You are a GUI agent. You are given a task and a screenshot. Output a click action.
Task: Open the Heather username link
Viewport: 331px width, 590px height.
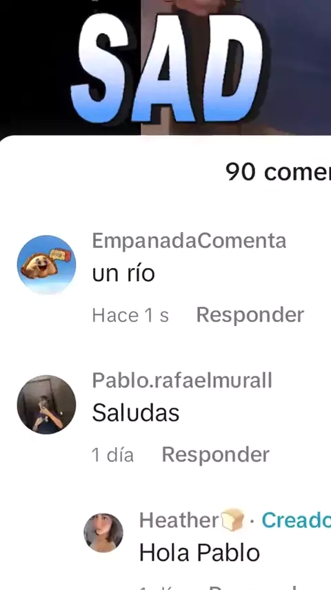(x=179, y=520)
